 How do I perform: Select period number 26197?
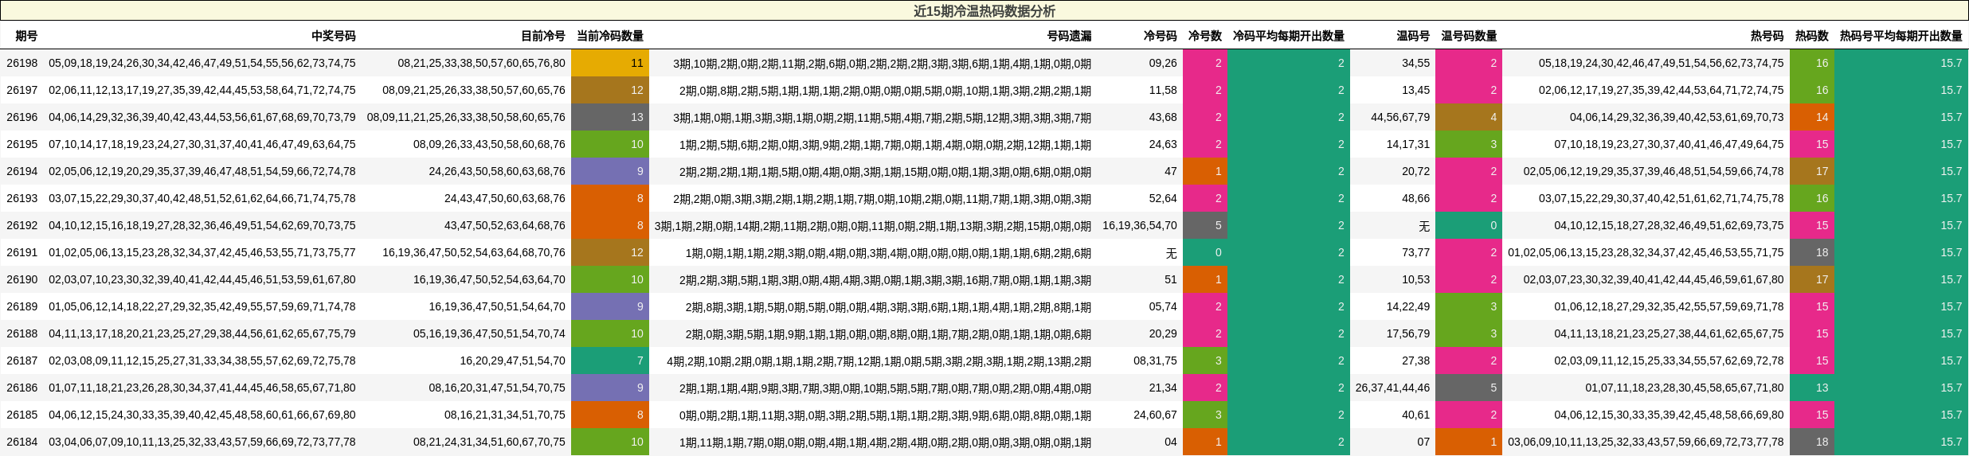[x=22, y=90]
